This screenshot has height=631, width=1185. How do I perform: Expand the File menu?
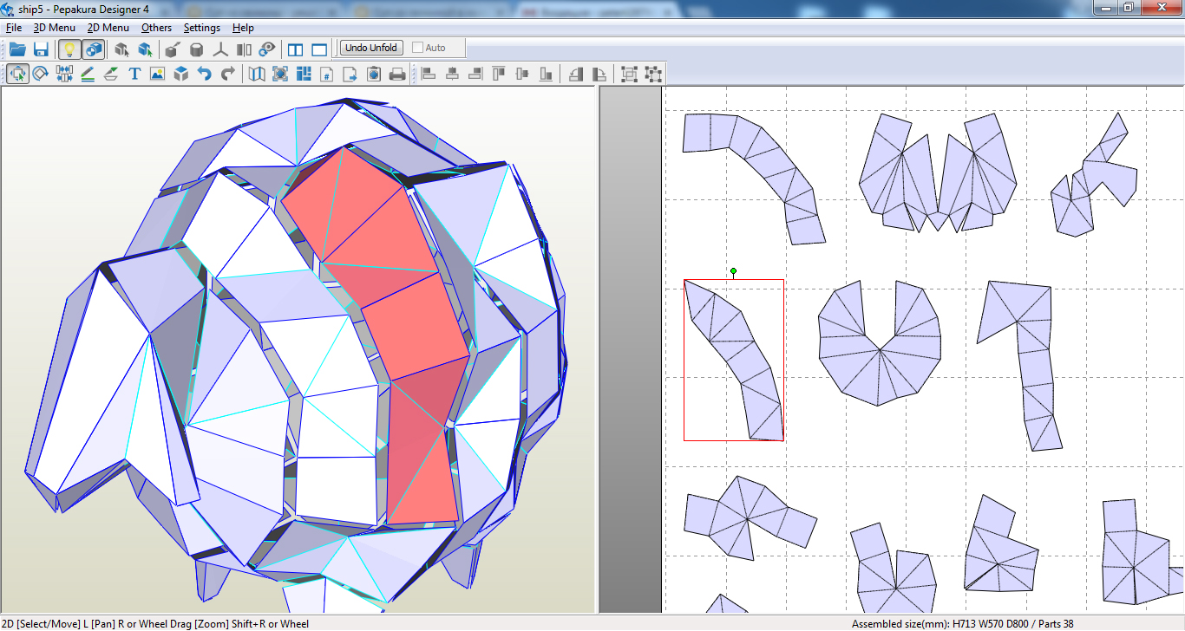point(13,28)
